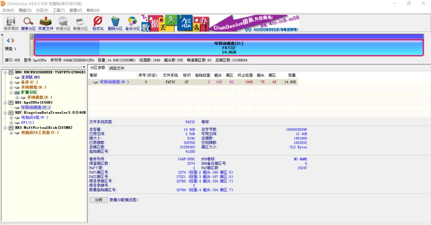Click the 起始柱面 column header

[x=203, y=75]
